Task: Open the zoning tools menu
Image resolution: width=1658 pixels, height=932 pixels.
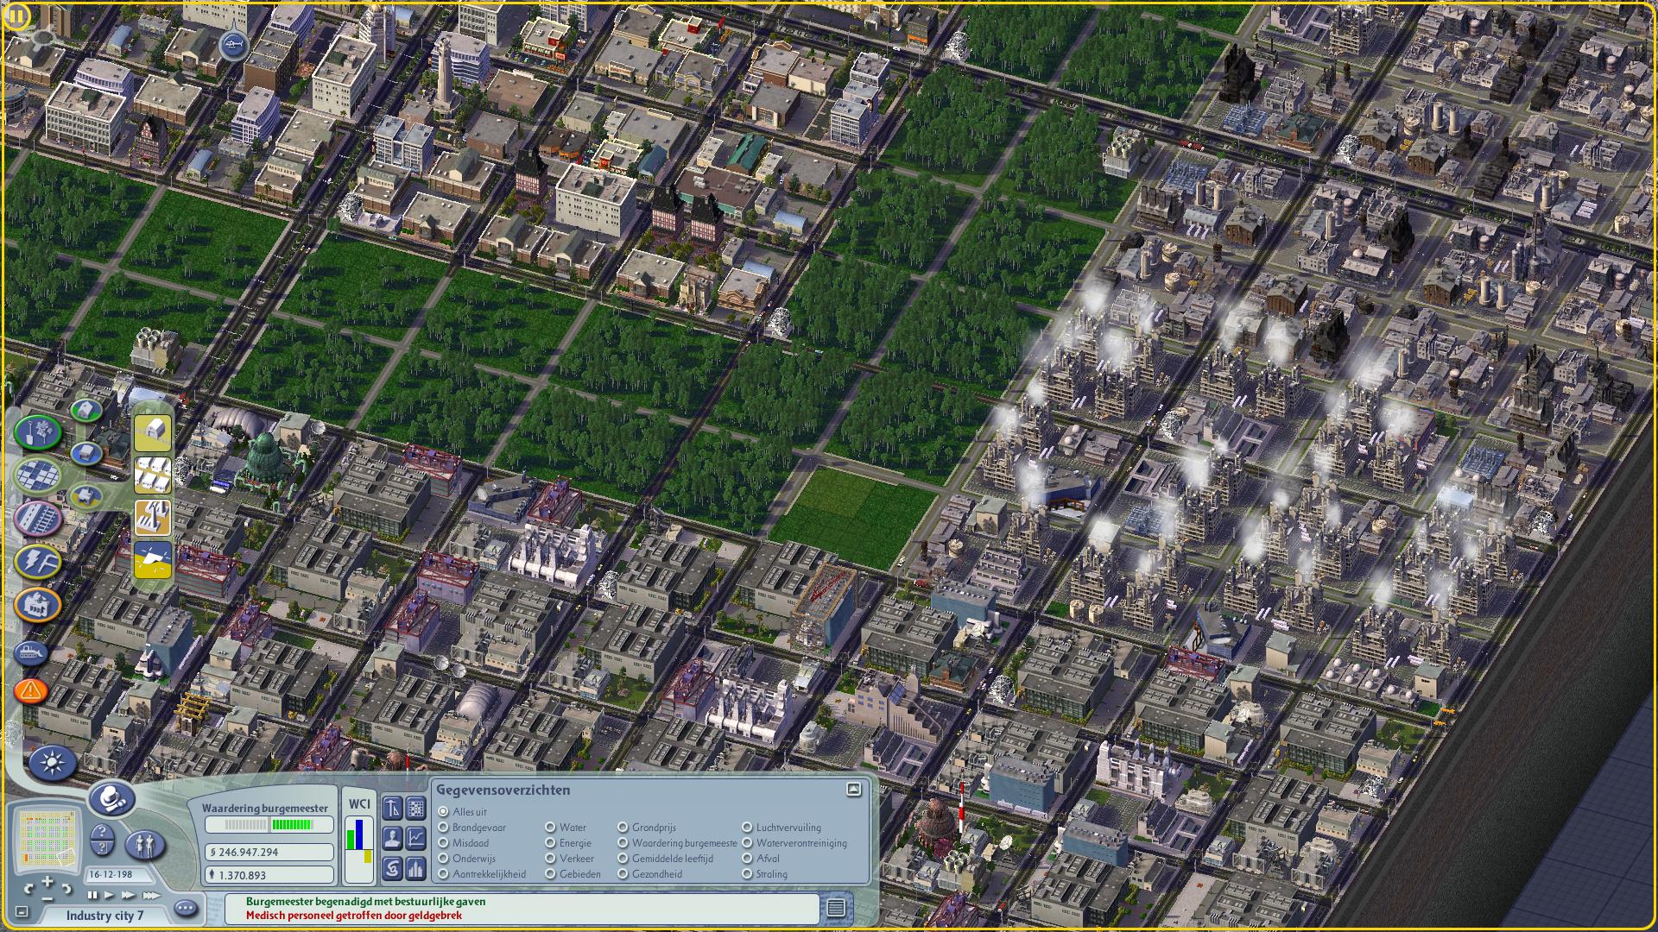Action: 38,474
